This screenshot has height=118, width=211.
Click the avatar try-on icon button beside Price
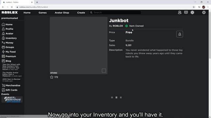[x=180, y=34]
